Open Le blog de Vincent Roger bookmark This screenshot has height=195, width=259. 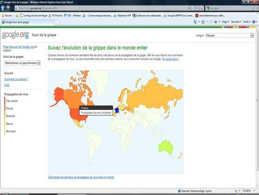click(x=34, y=16)
